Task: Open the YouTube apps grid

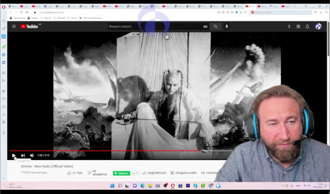Action: (x=298, y=26)
